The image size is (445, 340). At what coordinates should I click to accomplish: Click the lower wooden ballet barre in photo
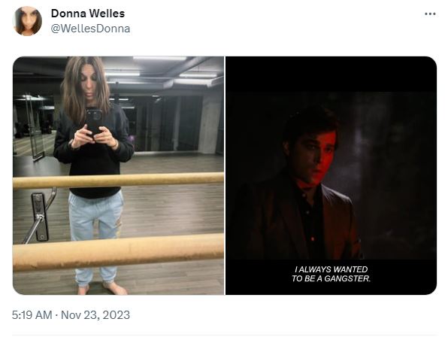tap(118, 251)
